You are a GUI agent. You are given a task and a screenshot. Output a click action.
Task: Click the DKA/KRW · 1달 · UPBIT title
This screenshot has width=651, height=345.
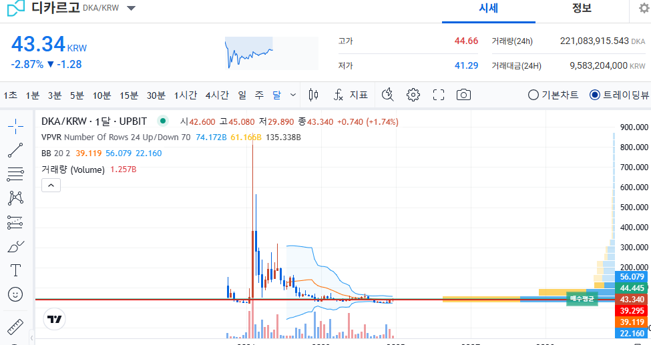coord(94,121)
